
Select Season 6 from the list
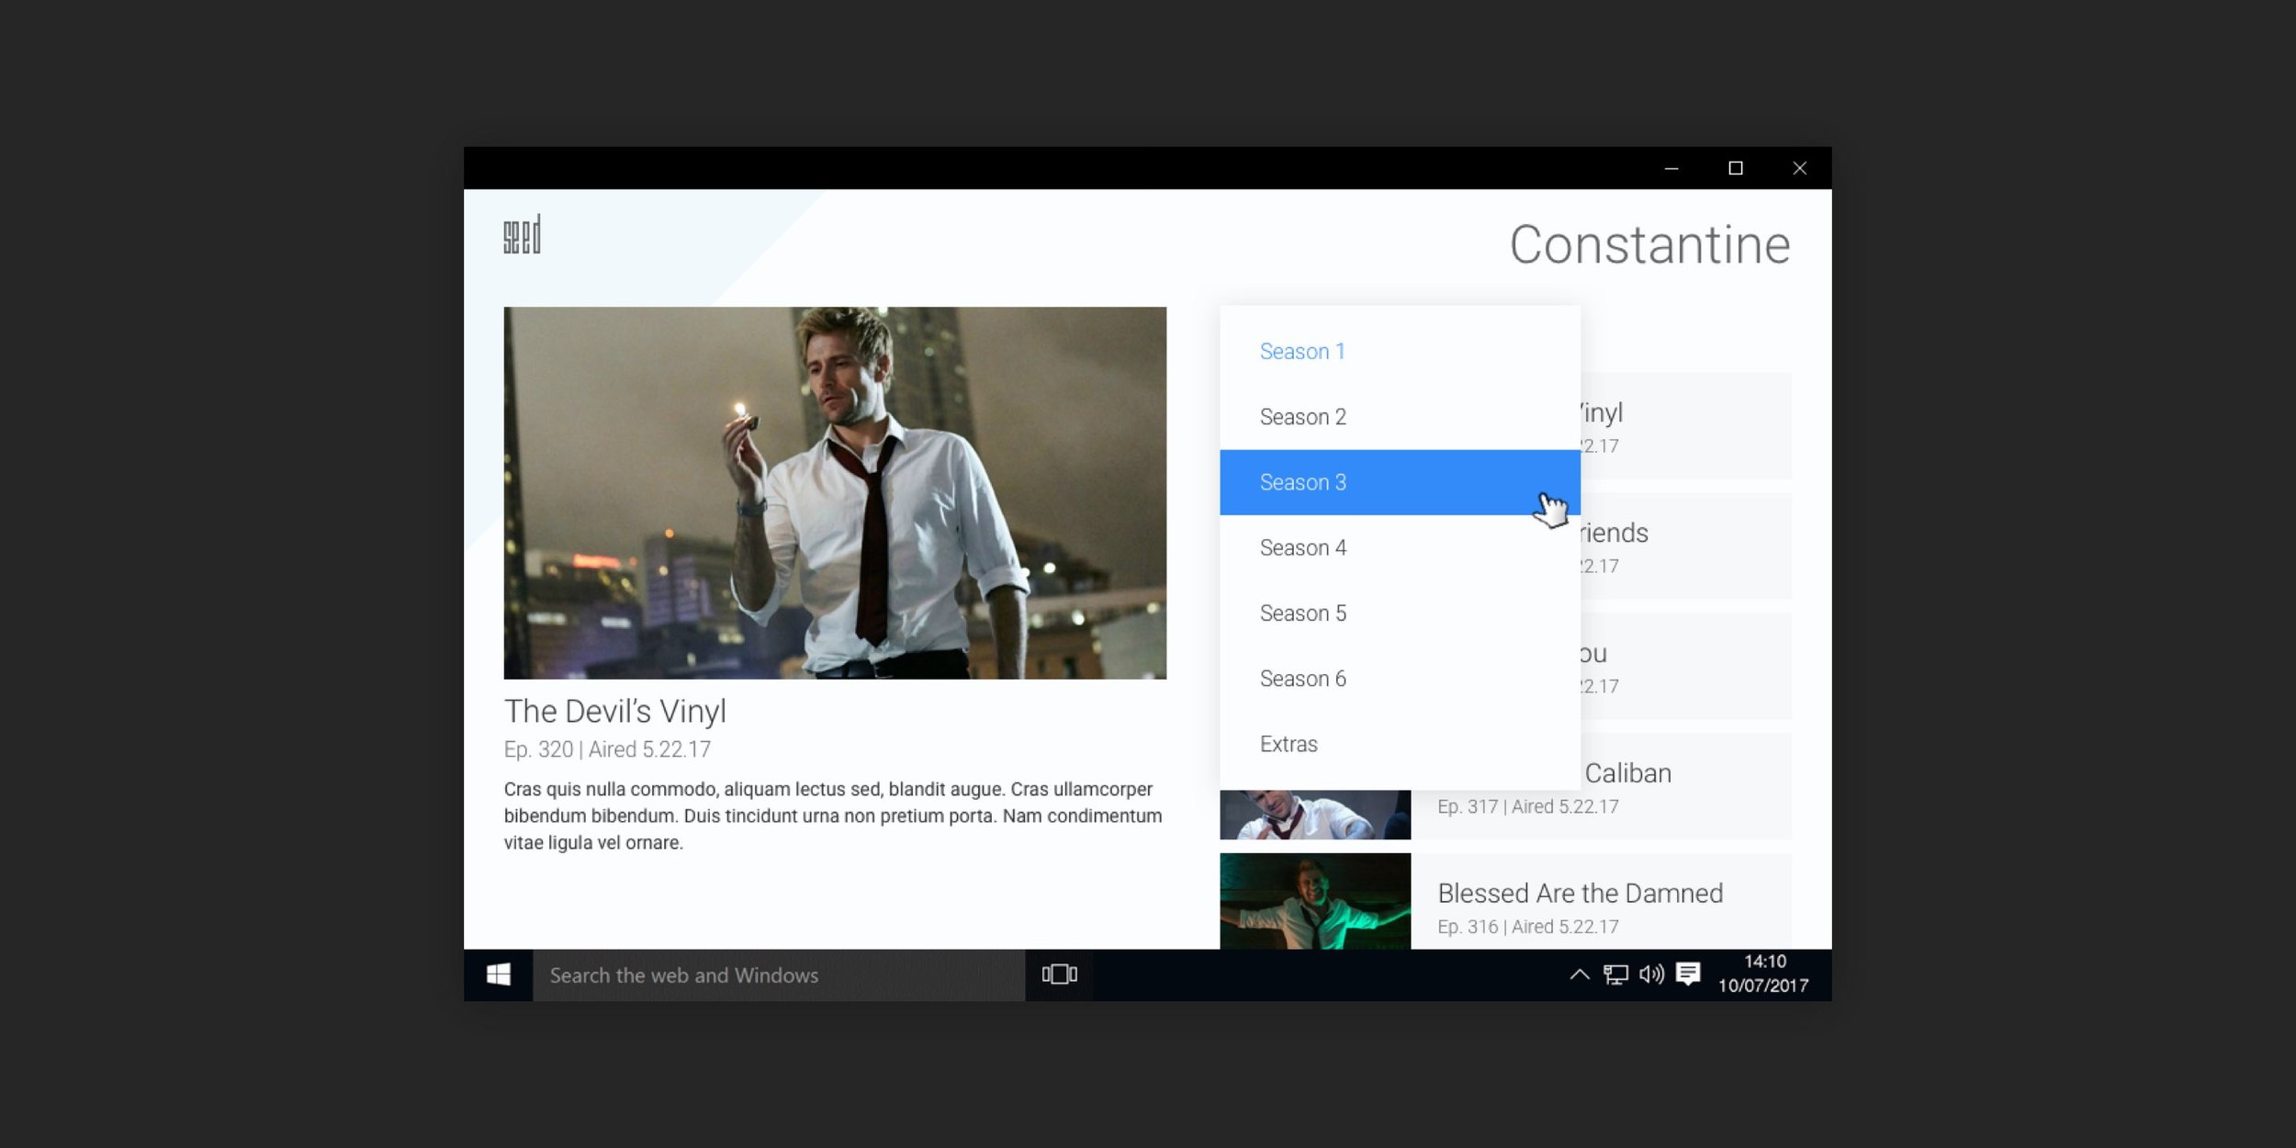click(x=1400, y=679)
